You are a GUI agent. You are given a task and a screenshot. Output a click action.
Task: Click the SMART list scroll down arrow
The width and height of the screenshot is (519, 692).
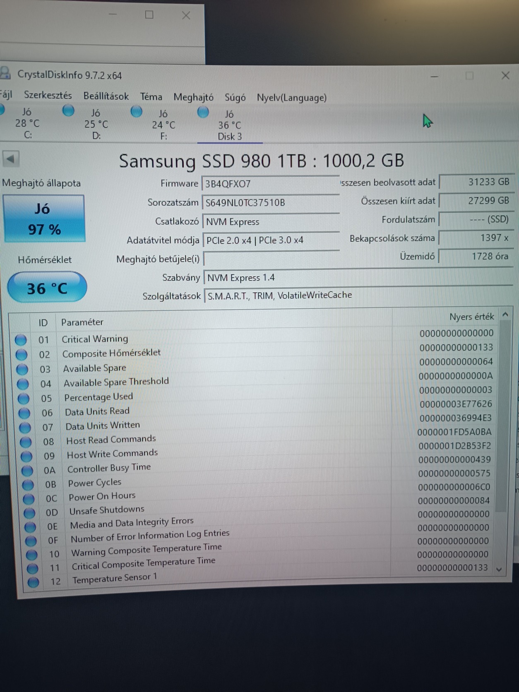[499, 569]
